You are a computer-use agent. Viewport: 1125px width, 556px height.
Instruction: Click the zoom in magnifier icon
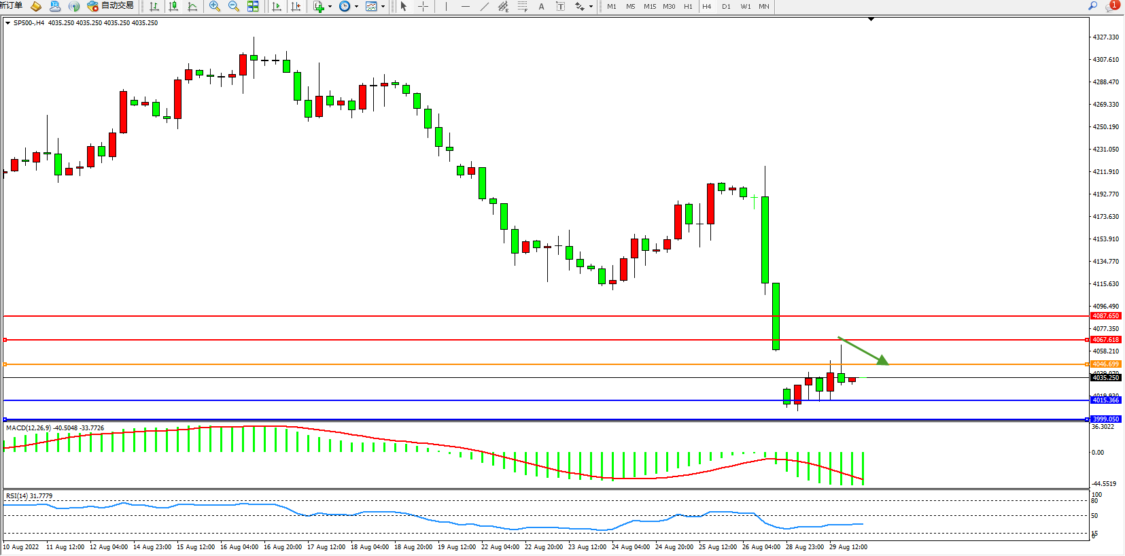pyautogui.click(x=215, y=6)
